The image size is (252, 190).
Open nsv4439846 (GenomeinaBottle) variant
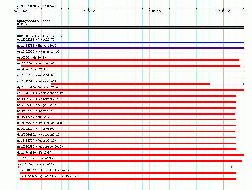pyautogui.click(x=41, y=123)
